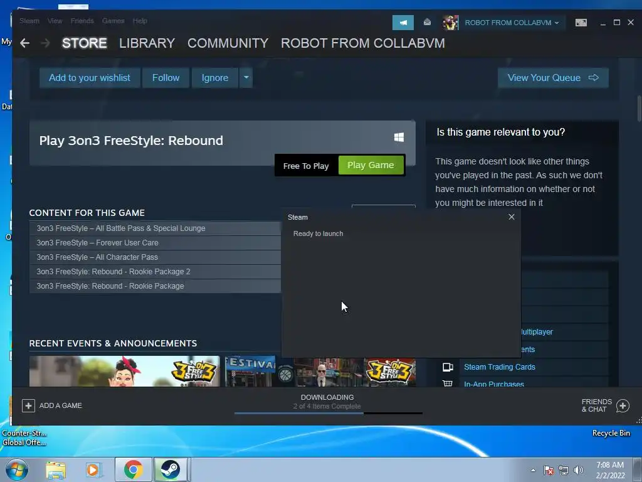The width and height of the screenshot is (642, 482).
Task: Click the Ignore button
Action: pyautogui.click(x=215, y=77)
